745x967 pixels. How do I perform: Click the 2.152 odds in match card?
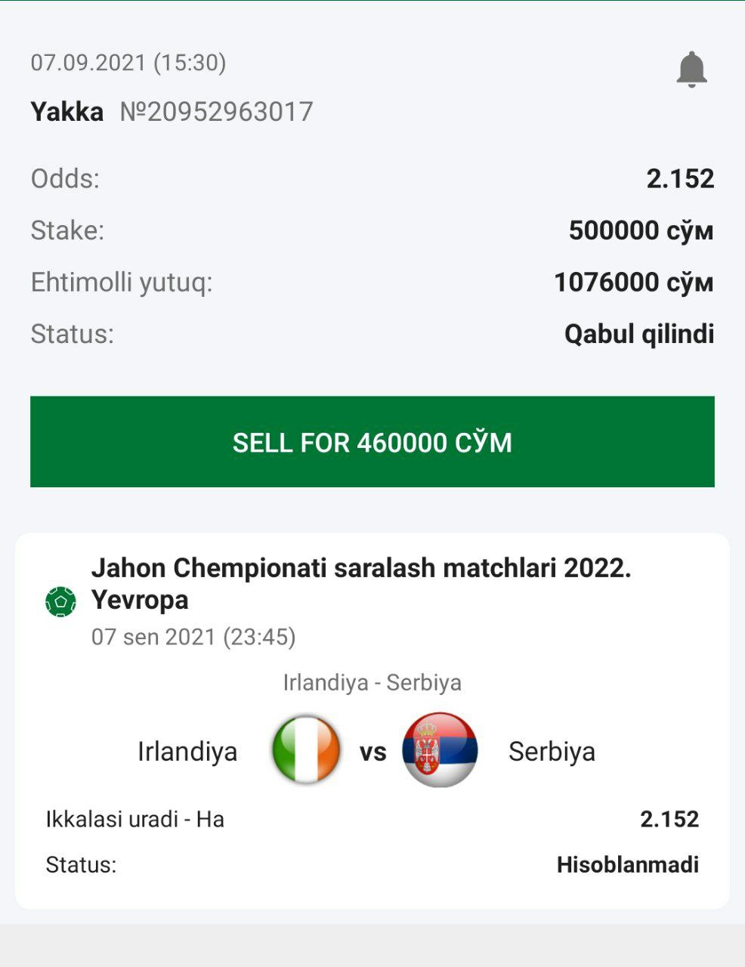point(669,819)
